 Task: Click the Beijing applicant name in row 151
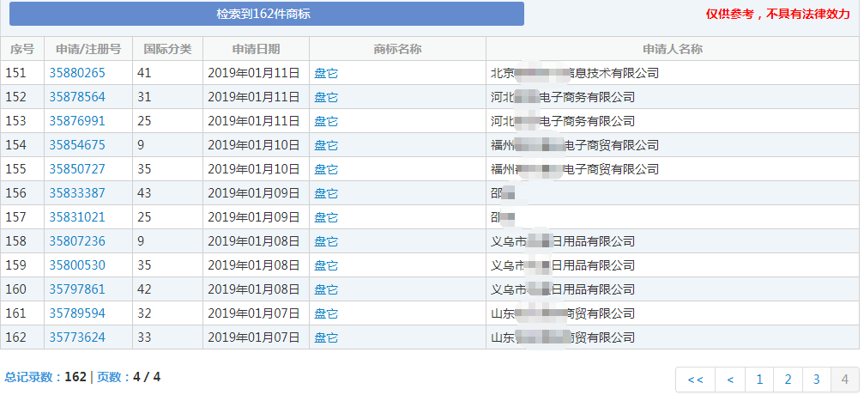click(575, 73)
